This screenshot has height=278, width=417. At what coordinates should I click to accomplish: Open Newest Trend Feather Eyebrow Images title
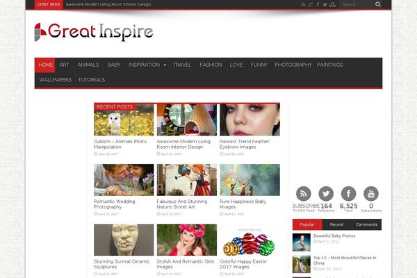click(245, 144)
